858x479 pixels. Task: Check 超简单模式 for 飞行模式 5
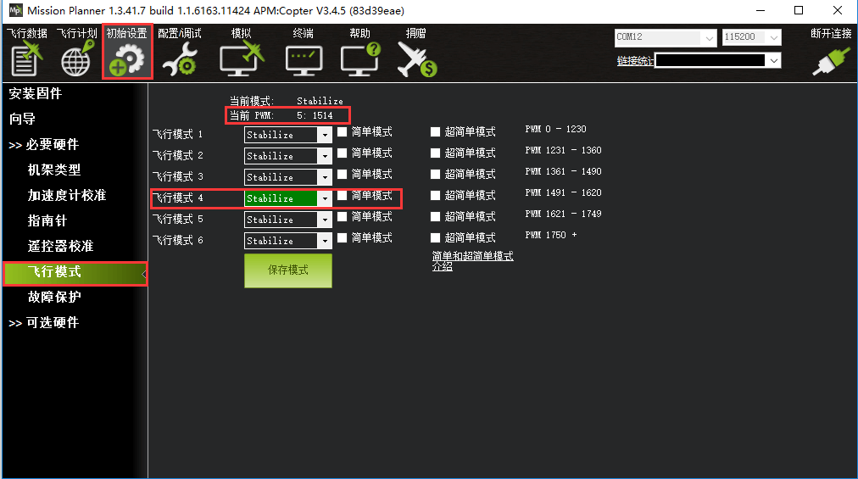(x=436, y=217)
